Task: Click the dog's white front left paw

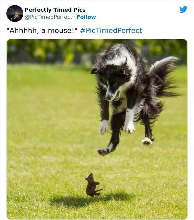Action: (104, 127)
